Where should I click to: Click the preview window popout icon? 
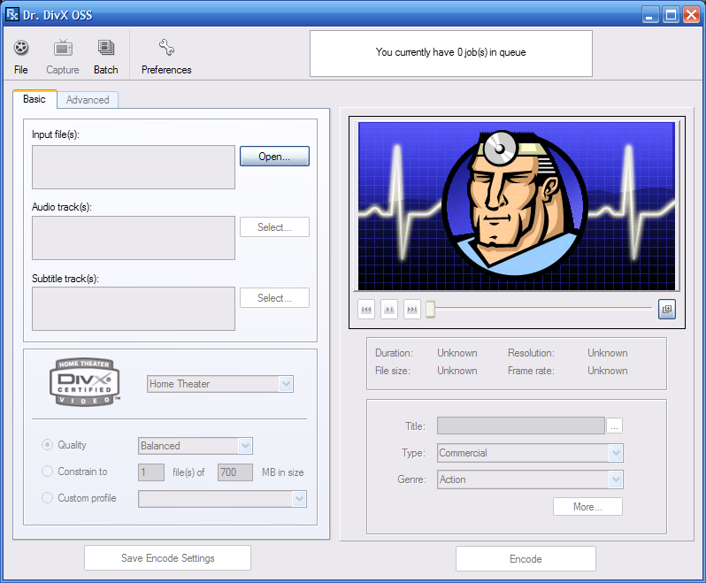tap(667, 309)
